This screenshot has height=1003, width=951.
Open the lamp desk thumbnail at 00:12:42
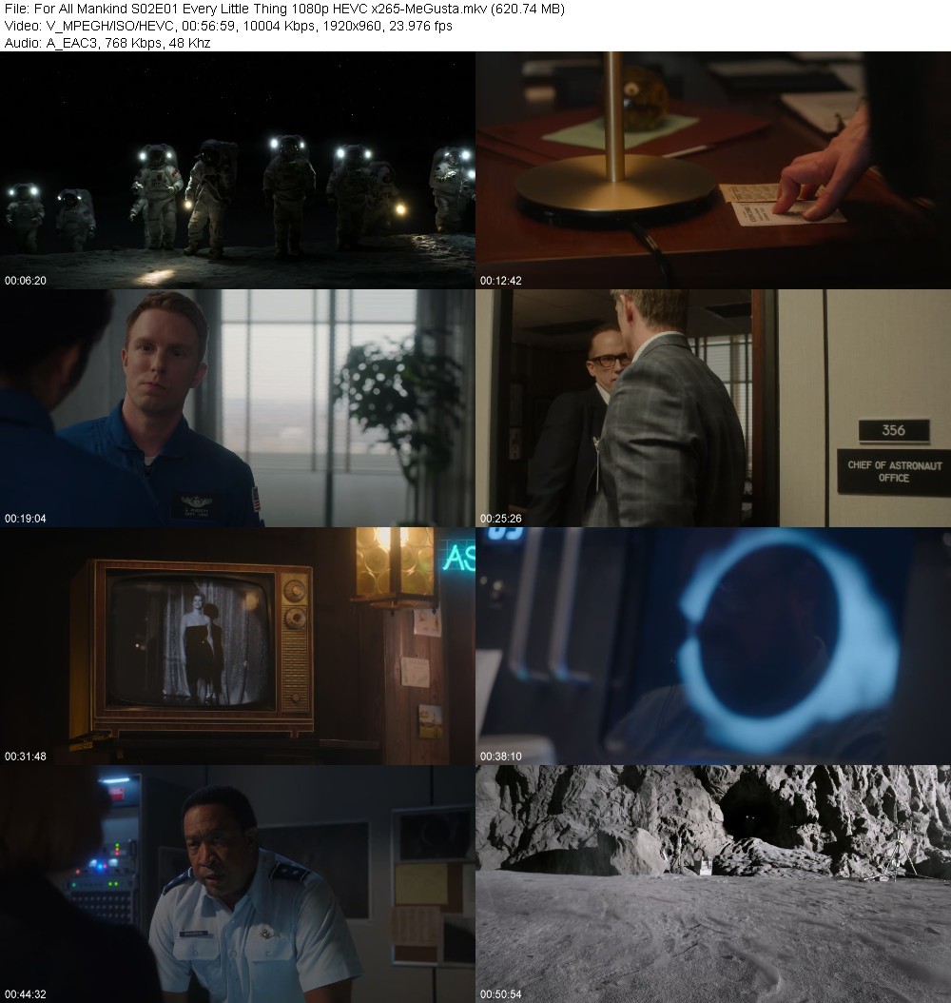pos(713,170)
